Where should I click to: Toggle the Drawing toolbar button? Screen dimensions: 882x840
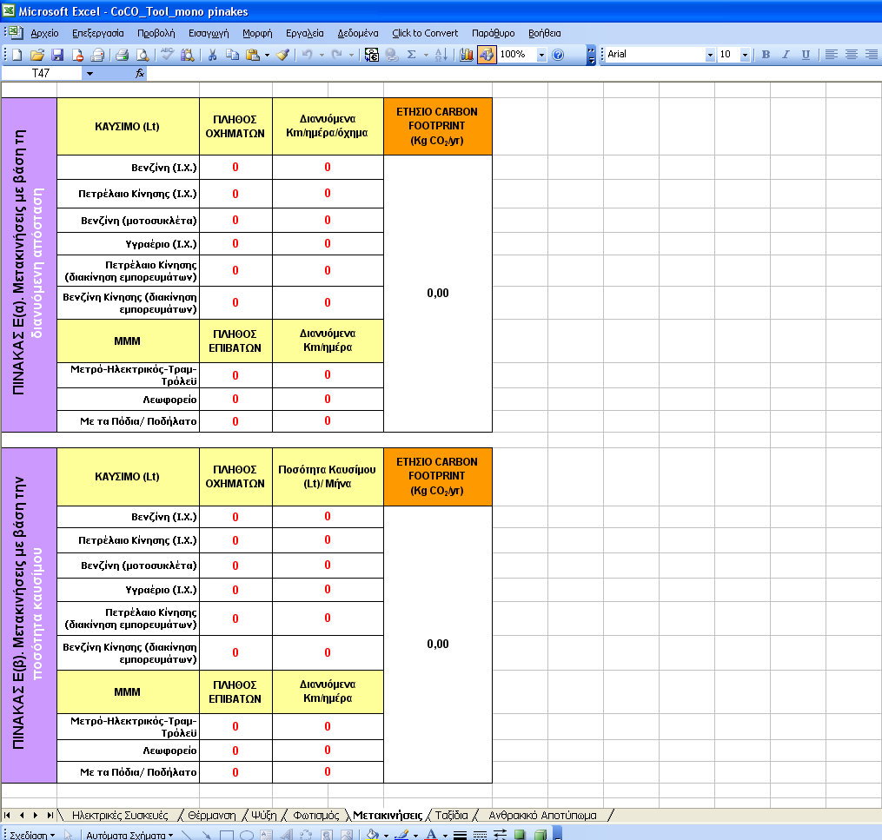(x=487, y=55)
